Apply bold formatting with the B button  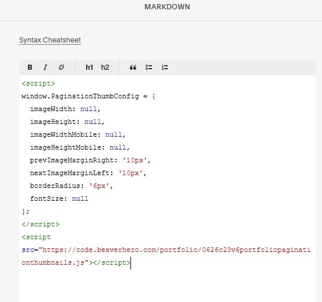(x=30, y=67)
